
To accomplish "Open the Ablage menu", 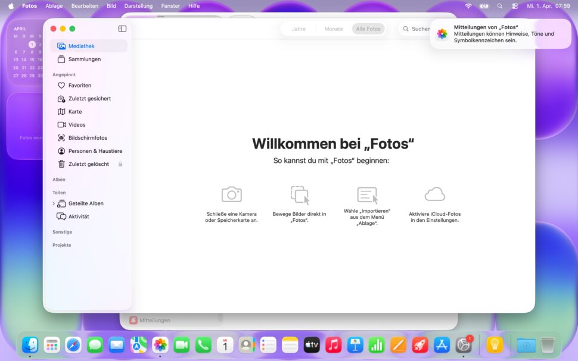I will pyautogui.click(x=54, y=6).
